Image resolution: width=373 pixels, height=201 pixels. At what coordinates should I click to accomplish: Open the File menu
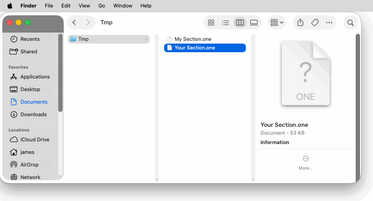pos(49,6)
